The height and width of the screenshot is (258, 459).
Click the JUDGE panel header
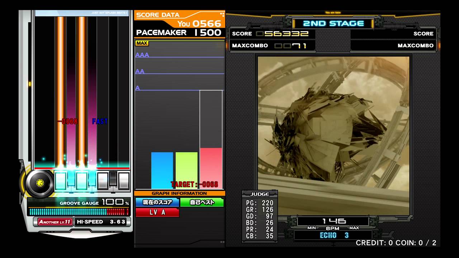pos(260,194)
